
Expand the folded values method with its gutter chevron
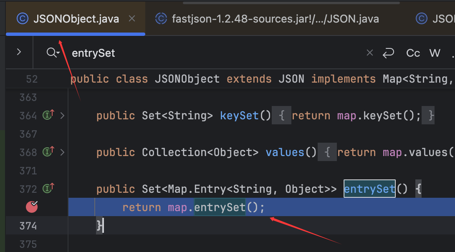[62, 152]
